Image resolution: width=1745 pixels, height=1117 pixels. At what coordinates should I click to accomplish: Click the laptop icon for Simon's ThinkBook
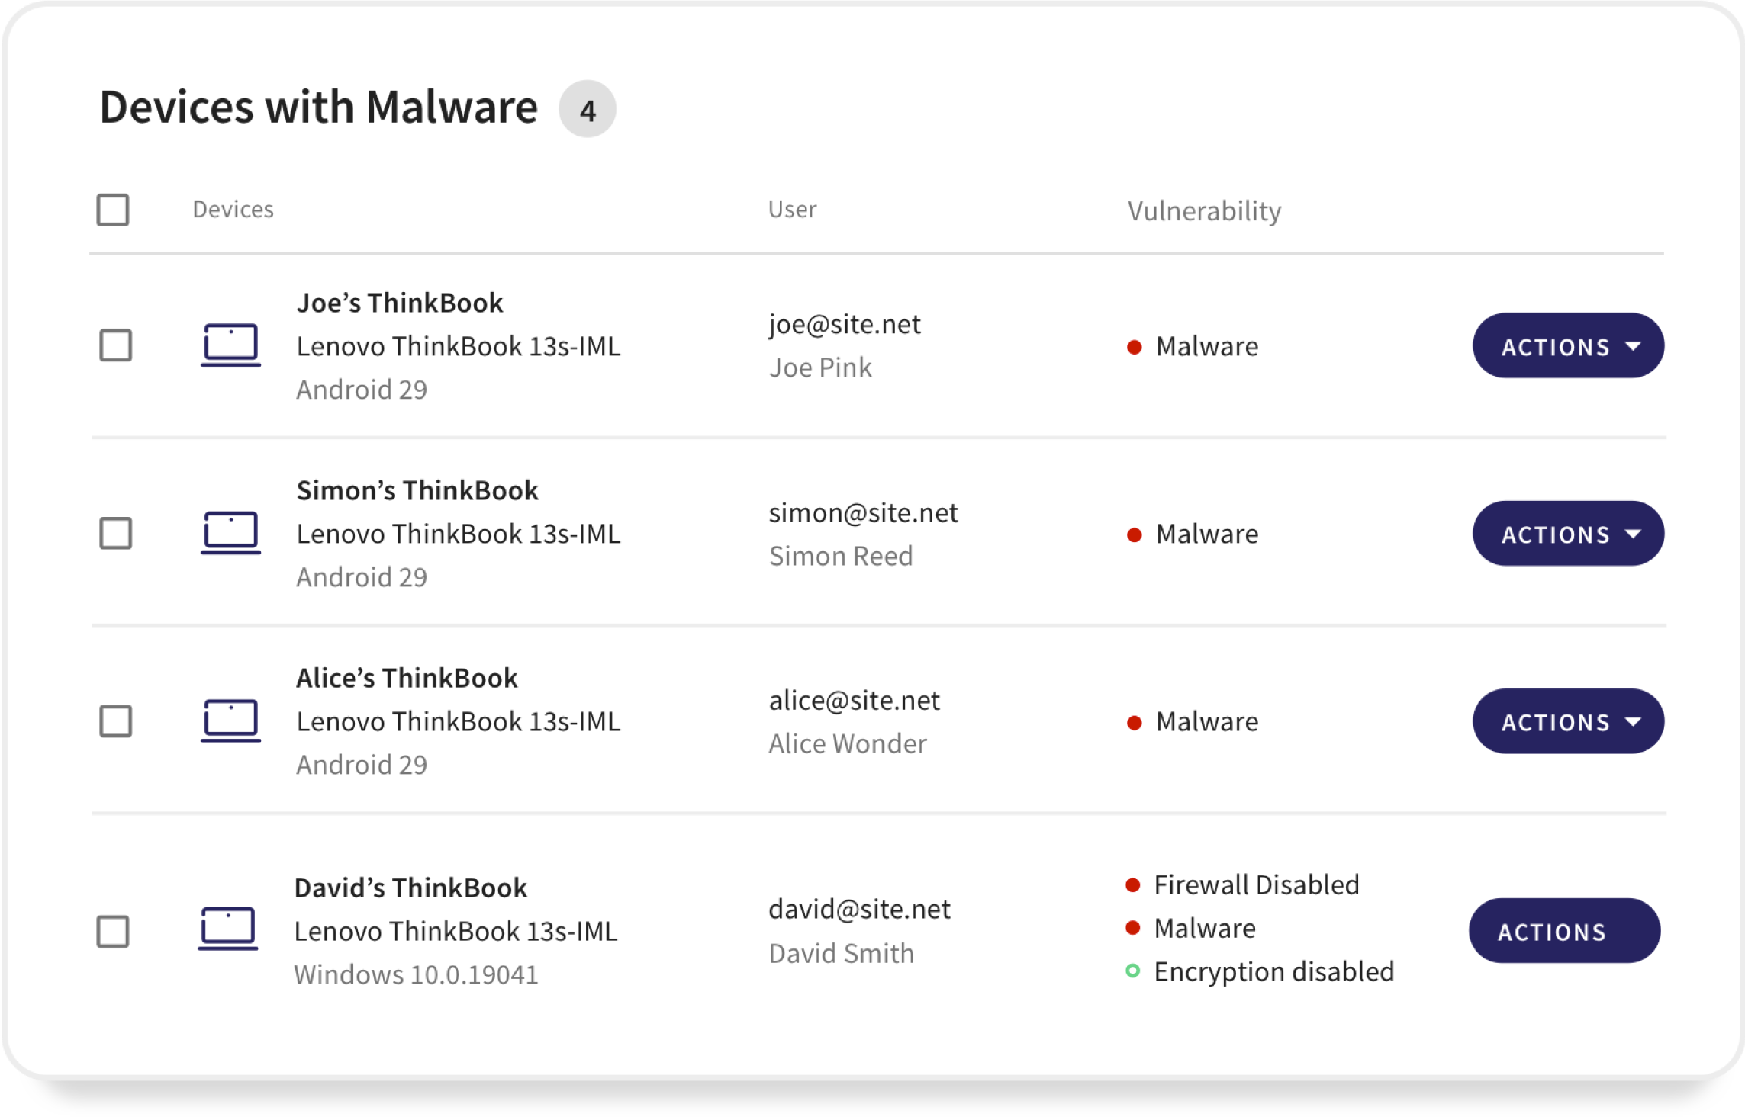[230, 532]
